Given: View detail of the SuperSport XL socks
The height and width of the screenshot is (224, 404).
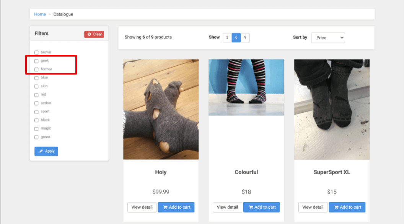Looking at the screenshot, I should [313, 207].
